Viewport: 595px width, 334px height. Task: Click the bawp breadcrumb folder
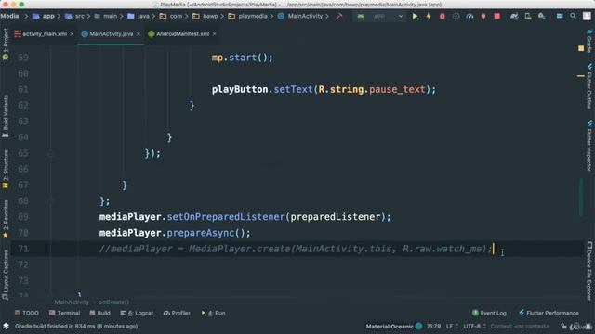point(205,17)
